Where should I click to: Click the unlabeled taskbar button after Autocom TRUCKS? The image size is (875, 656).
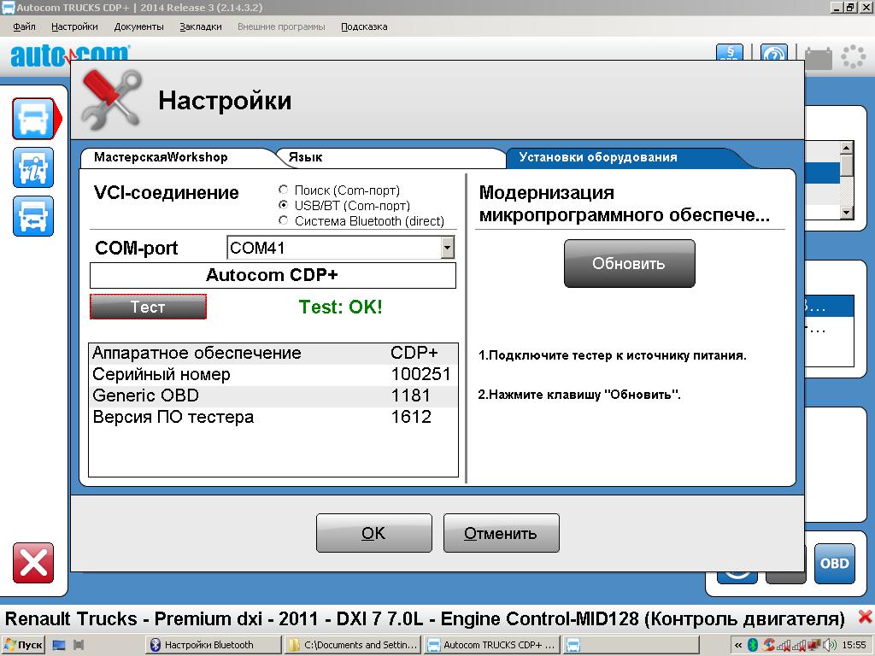click(x=631, y=645)
